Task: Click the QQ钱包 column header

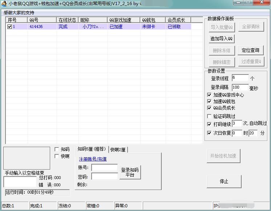Action: pos(153,20)
